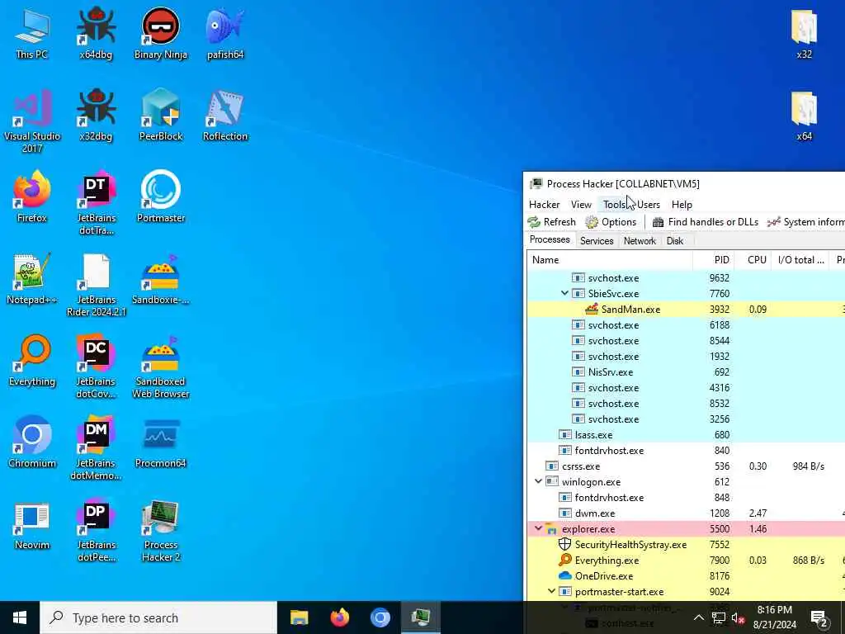Select the Visual Studio 2017 shortcut

coord(32,121)
